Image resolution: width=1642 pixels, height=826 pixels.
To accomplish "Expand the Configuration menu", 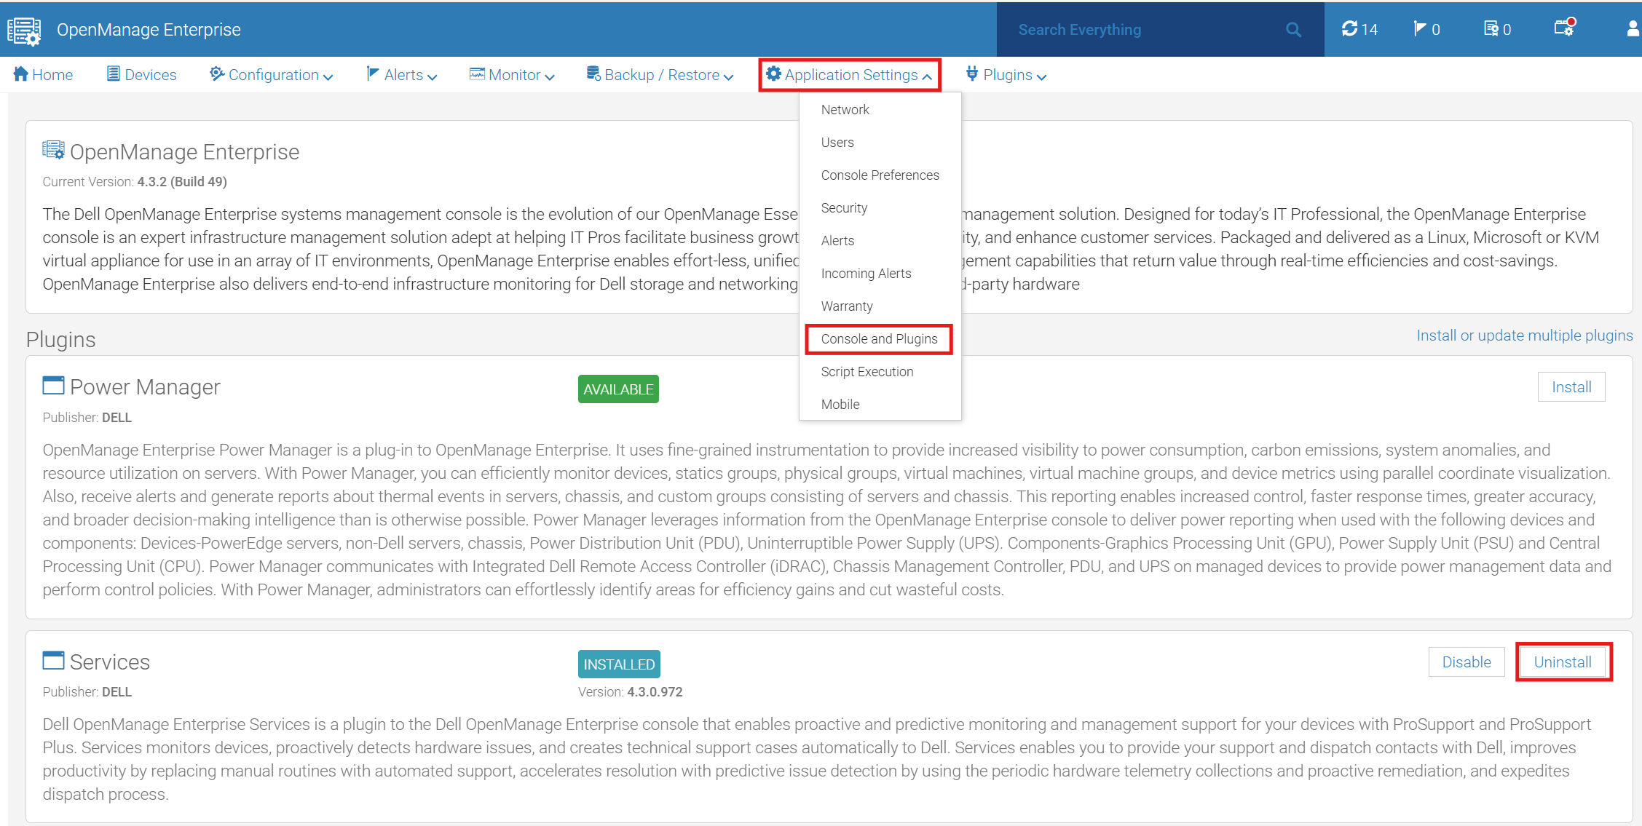I will pyautogui.click(x=273, y=74).
